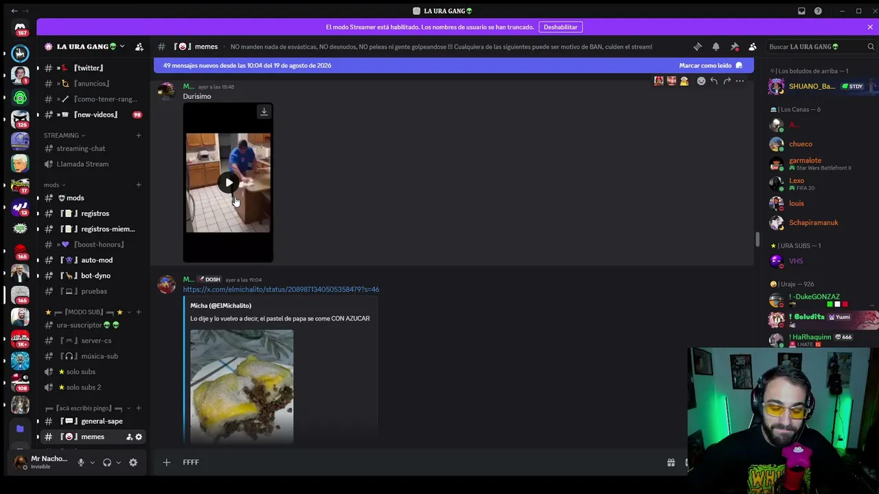Invite people to LA URA GANG server
This screenshot has width=879, height=494.
139,47
